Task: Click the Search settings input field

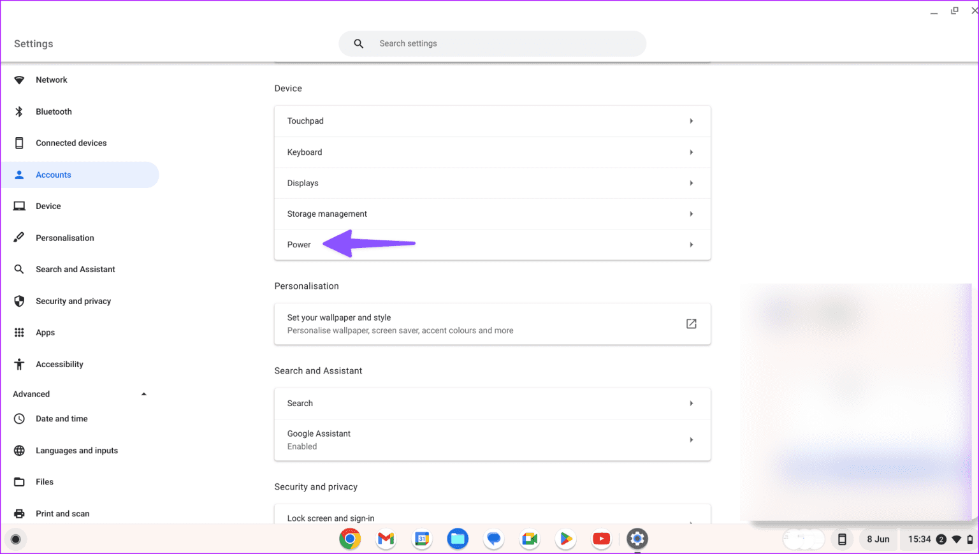Action: (492, 43)
